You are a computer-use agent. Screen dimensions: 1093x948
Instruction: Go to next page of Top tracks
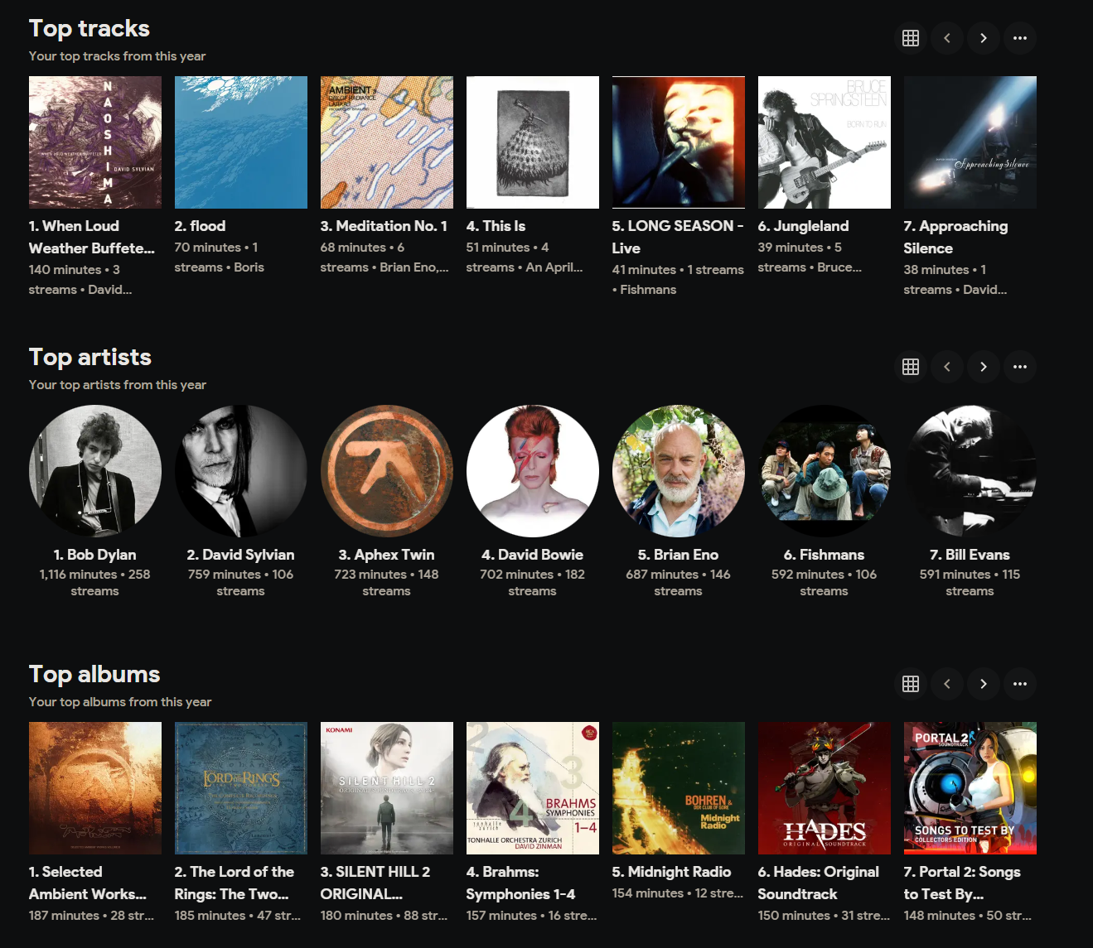click(x=984, y=38)
